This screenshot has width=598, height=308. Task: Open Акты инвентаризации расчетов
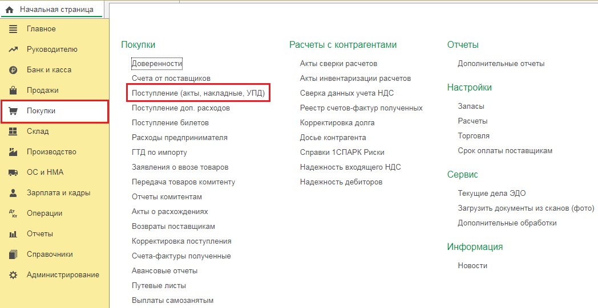(x=355, y=79)
